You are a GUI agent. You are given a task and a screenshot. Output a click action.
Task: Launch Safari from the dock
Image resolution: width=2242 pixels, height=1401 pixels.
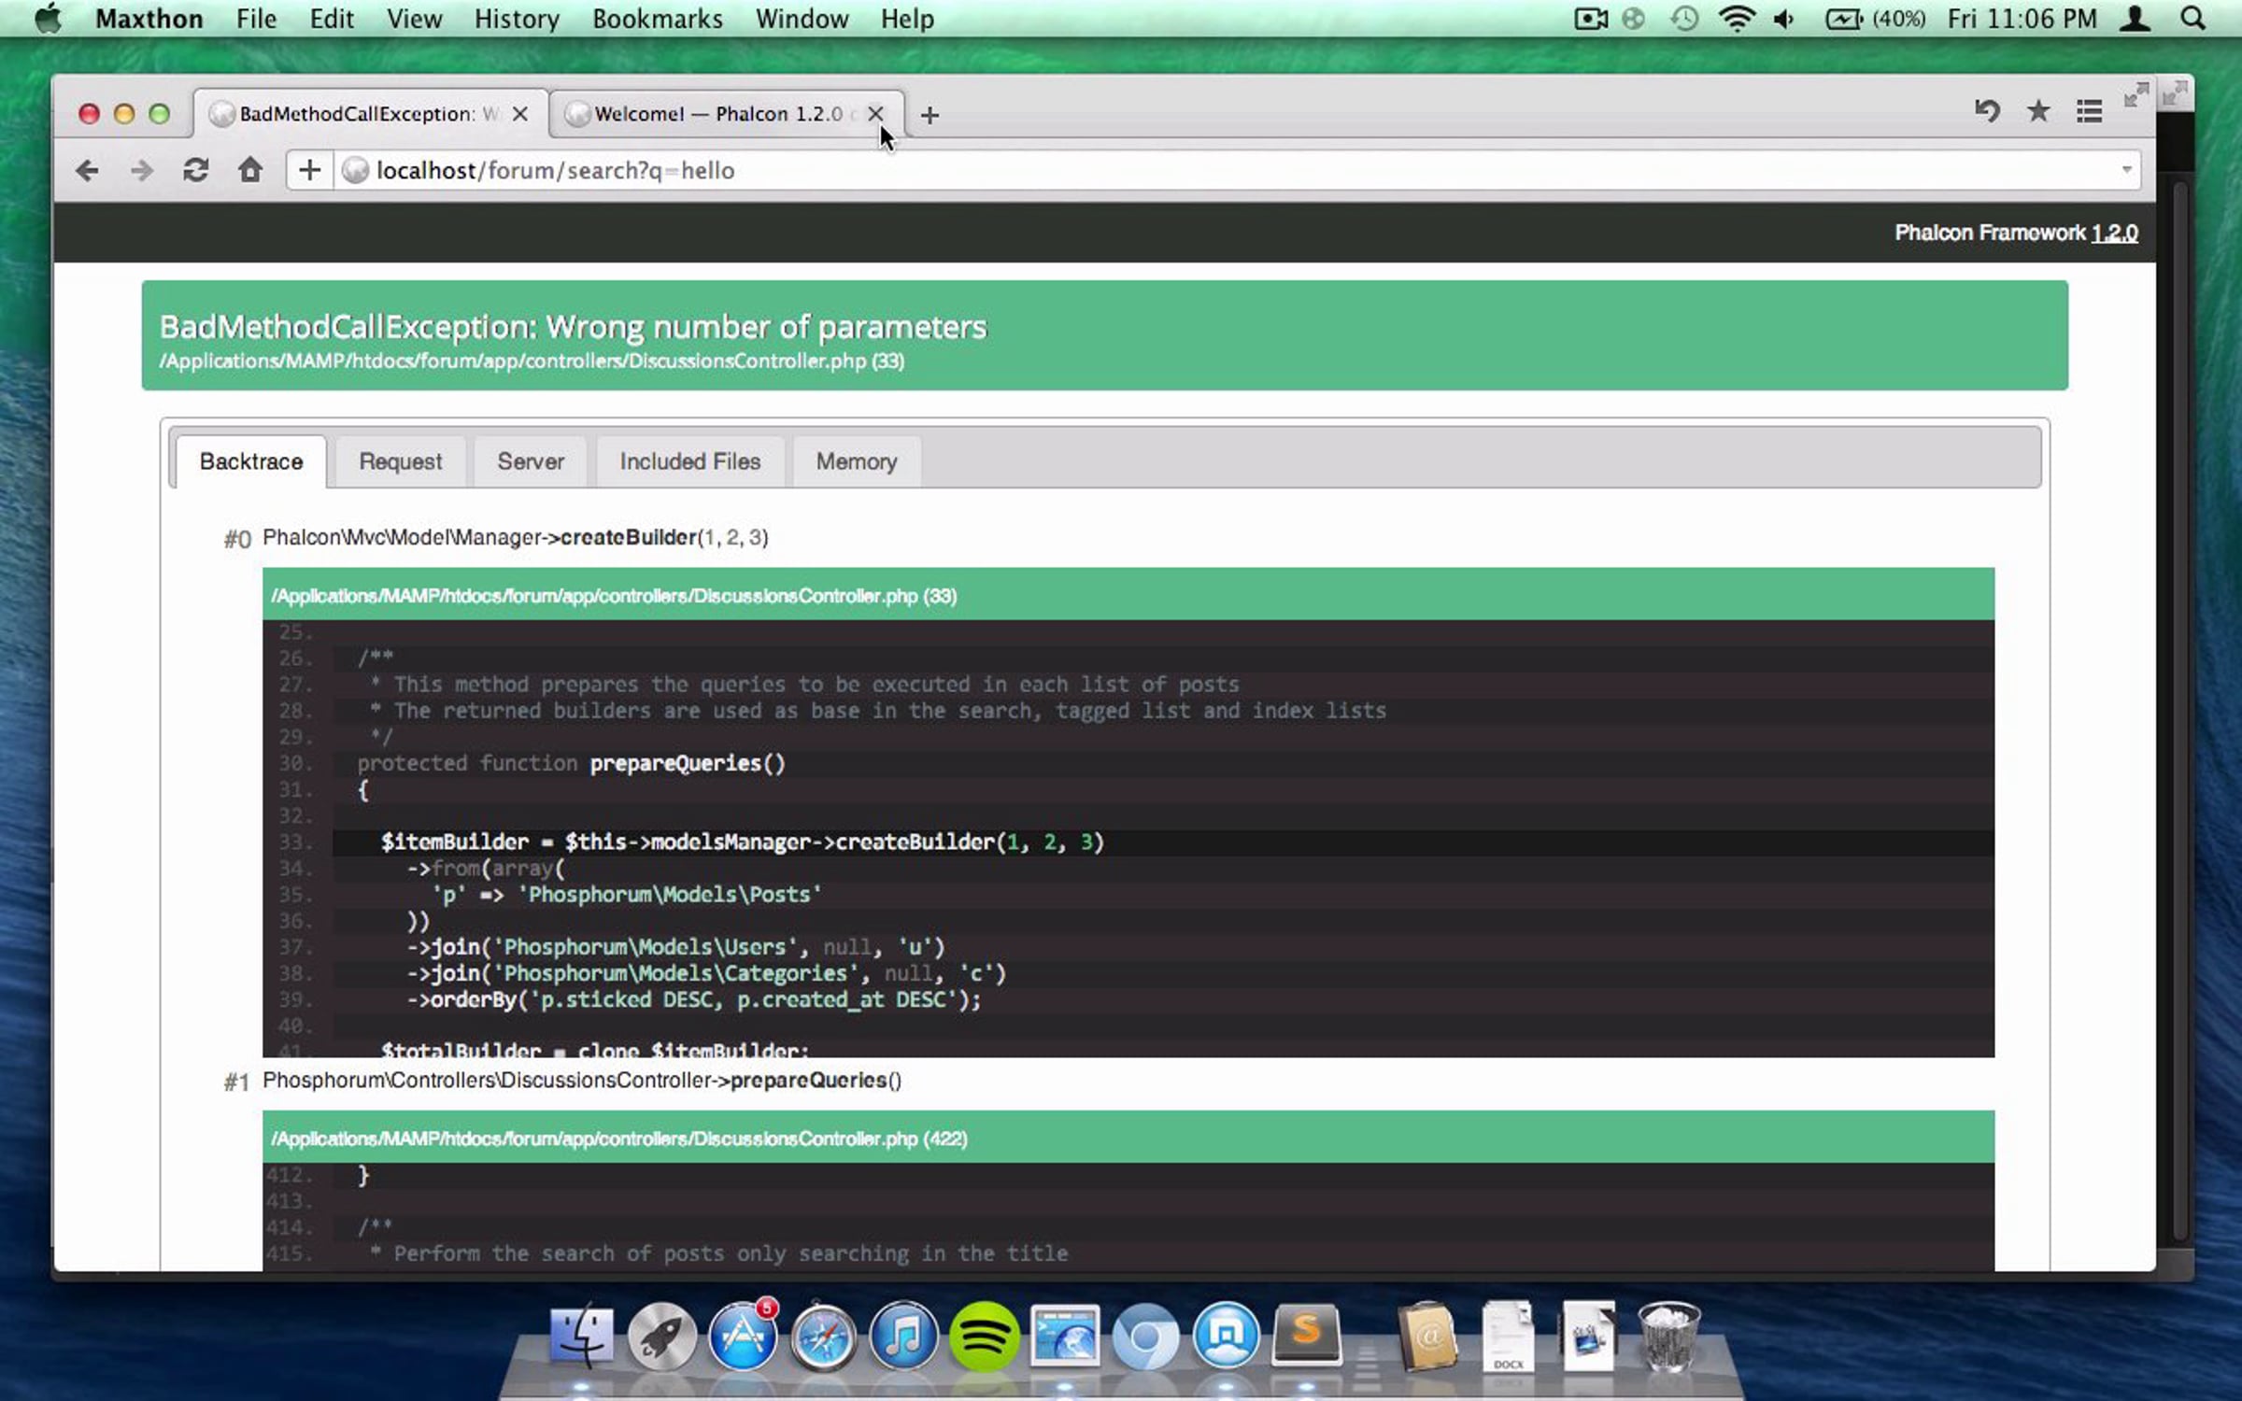[822, 1337]
